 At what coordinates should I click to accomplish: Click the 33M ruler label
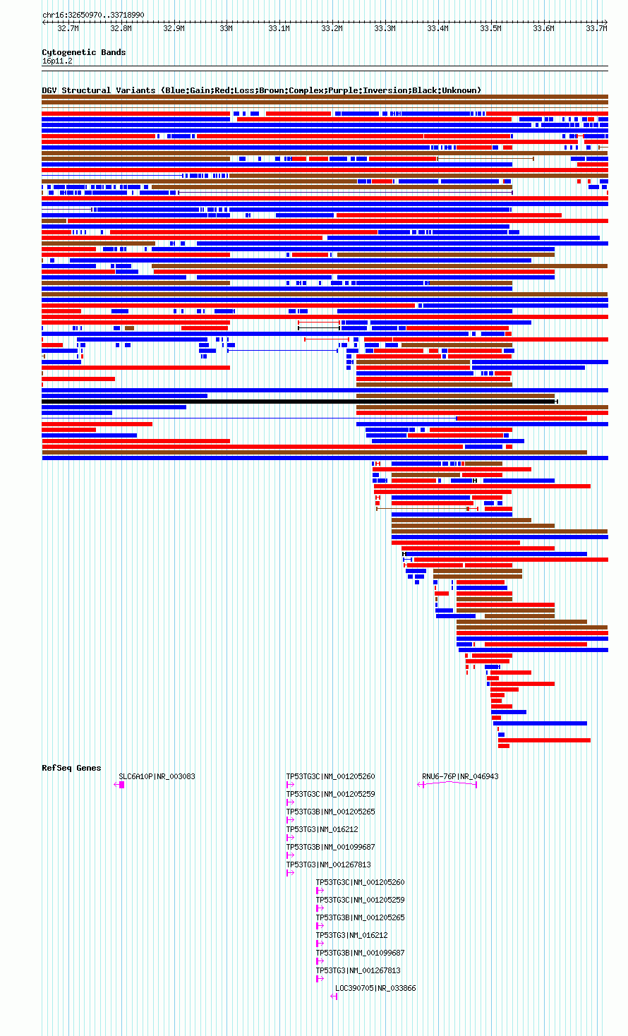point(226,29)
